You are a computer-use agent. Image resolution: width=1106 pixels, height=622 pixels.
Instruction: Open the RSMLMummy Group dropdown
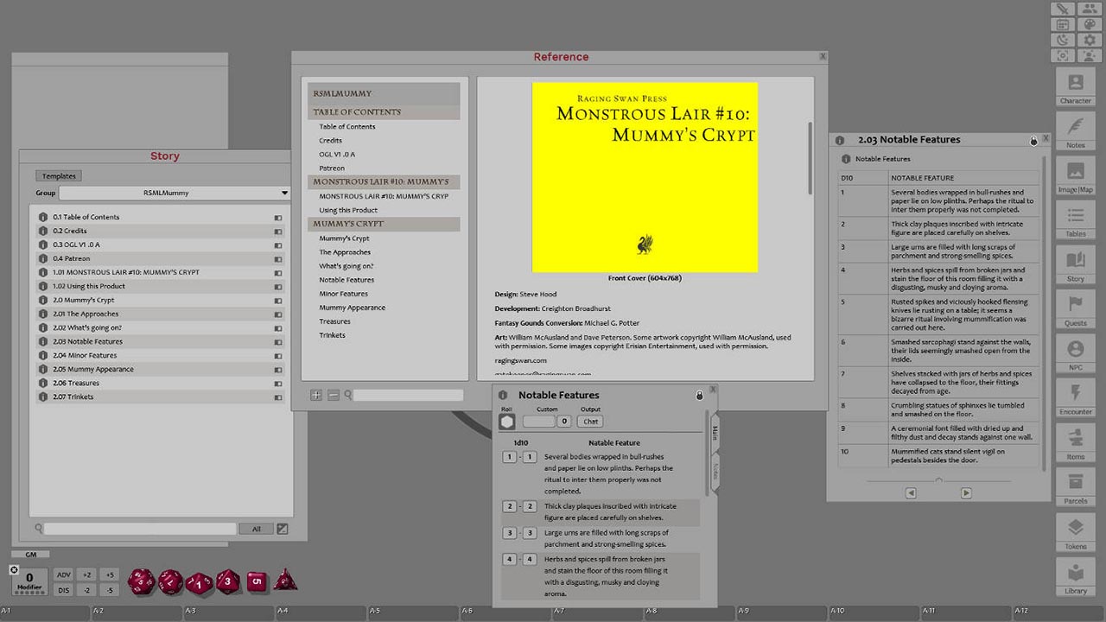pos(175,193)
